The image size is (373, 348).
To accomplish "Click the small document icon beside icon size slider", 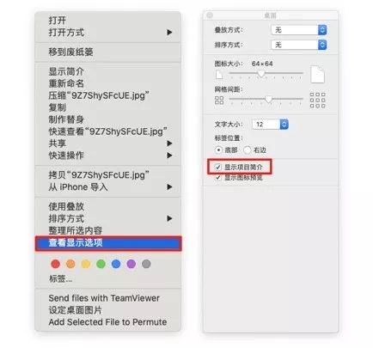I will pos(219,75).
